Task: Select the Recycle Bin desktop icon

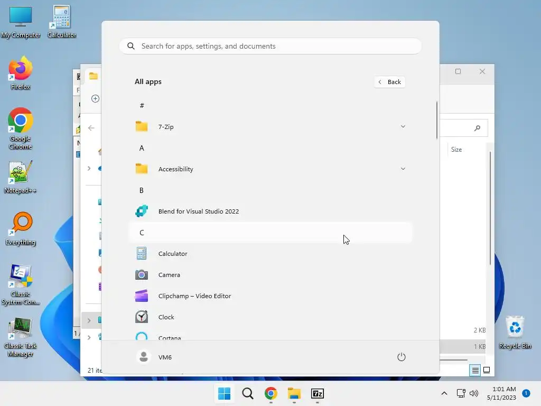Action: 515,332
